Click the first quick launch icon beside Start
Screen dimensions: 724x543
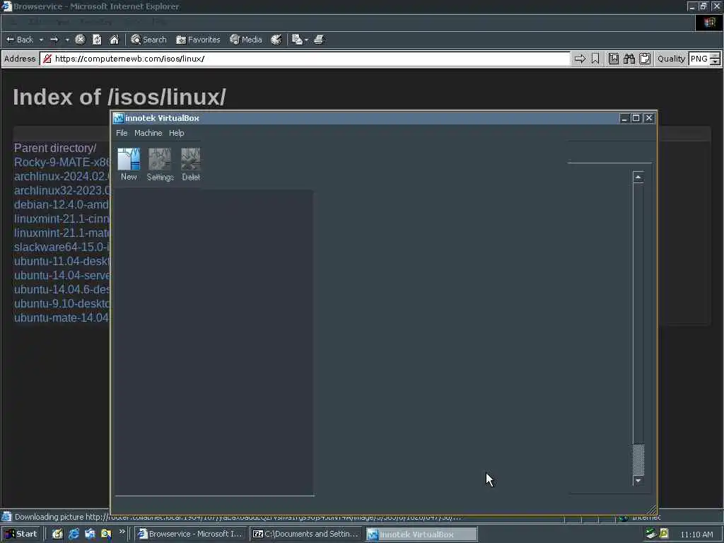point(57,535)
